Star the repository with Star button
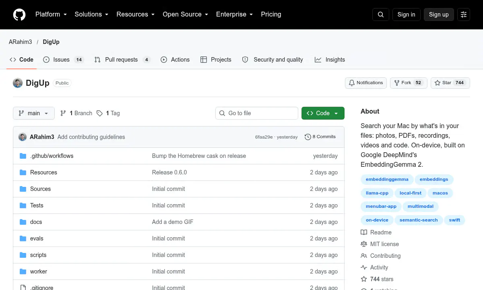Viewport: 483px width, 290px height. pos(450,83)
